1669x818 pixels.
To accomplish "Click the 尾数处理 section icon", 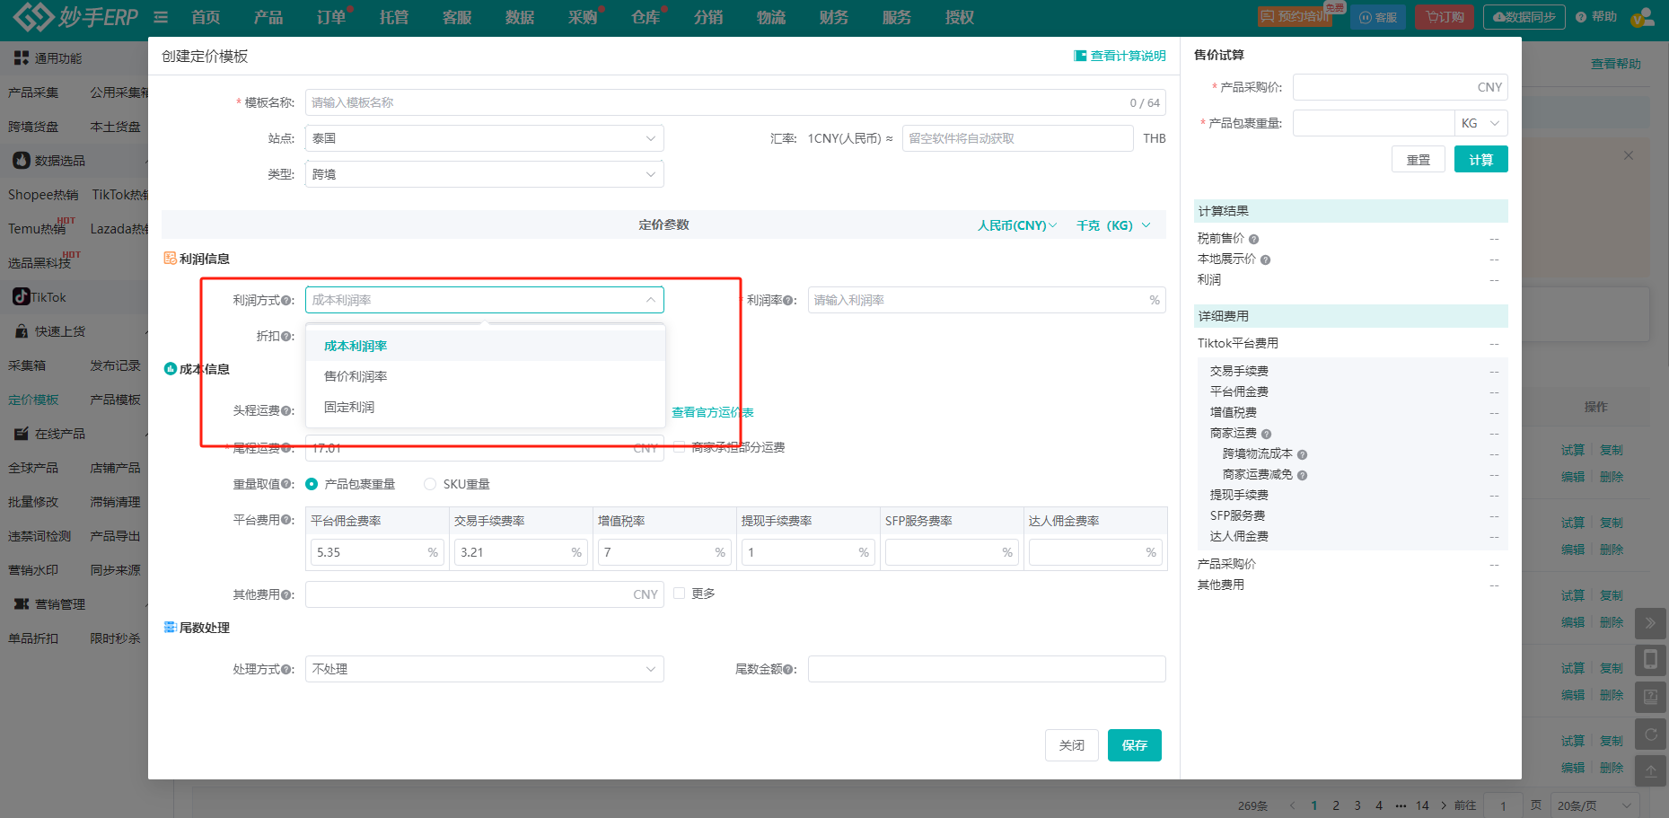I will pos(170,628).
